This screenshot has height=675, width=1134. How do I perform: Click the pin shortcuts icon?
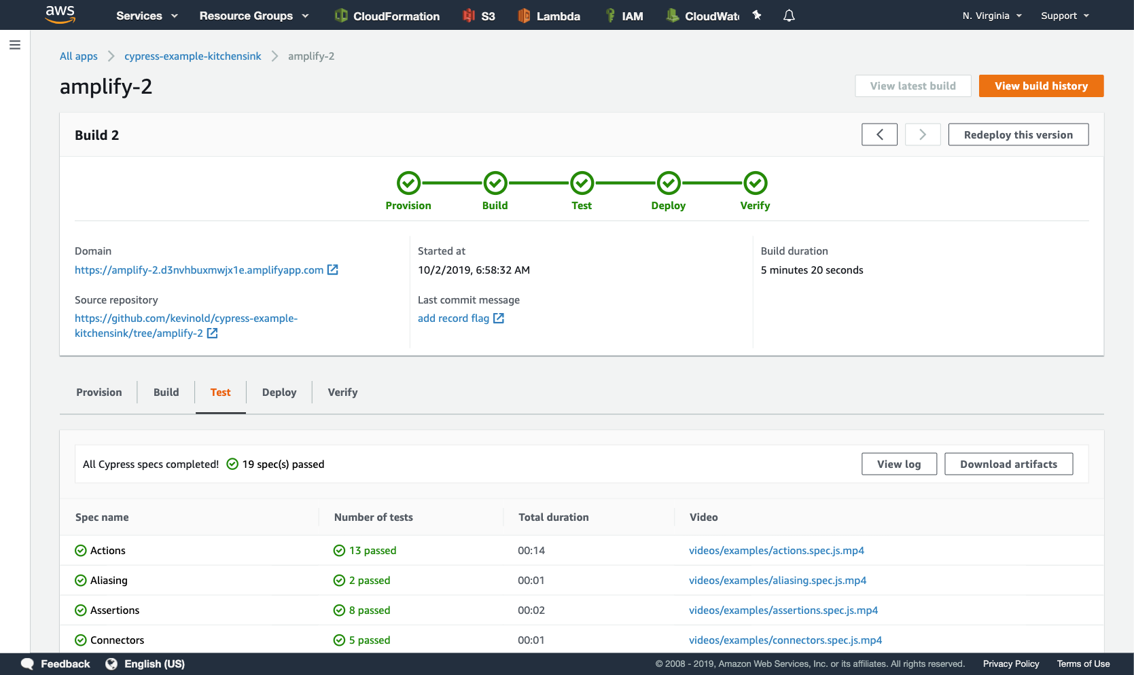[757, 15]
